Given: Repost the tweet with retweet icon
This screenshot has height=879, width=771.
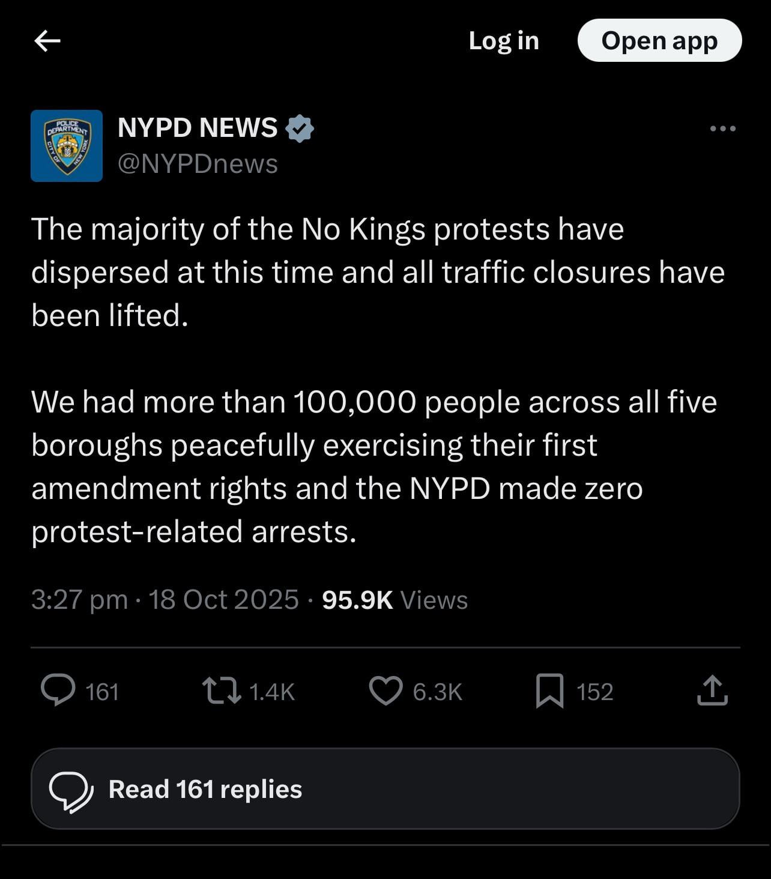Looking at the screenshot, I should coord(222,690).
